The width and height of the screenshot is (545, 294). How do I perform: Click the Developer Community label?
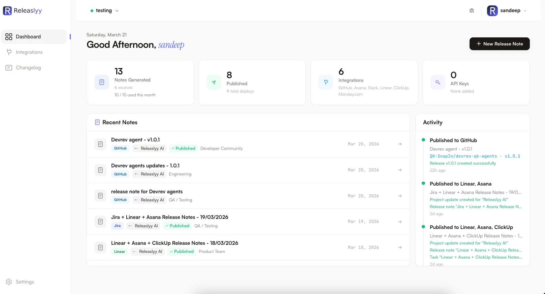pos(221,149)
